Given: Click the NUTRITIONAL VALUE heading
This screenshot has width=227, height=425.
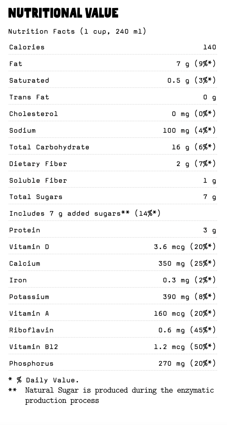Looking at the screenshot, I should coord(63,13).
